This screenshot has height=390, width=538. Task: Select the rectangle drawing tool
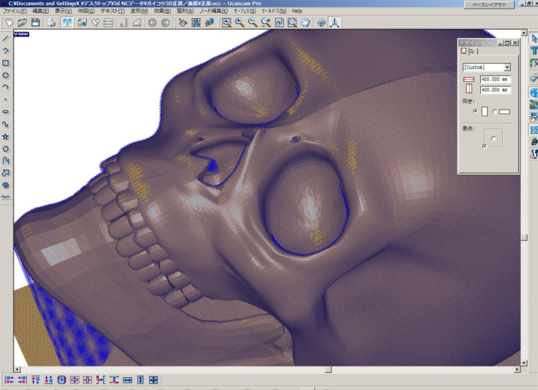[6, 63]
